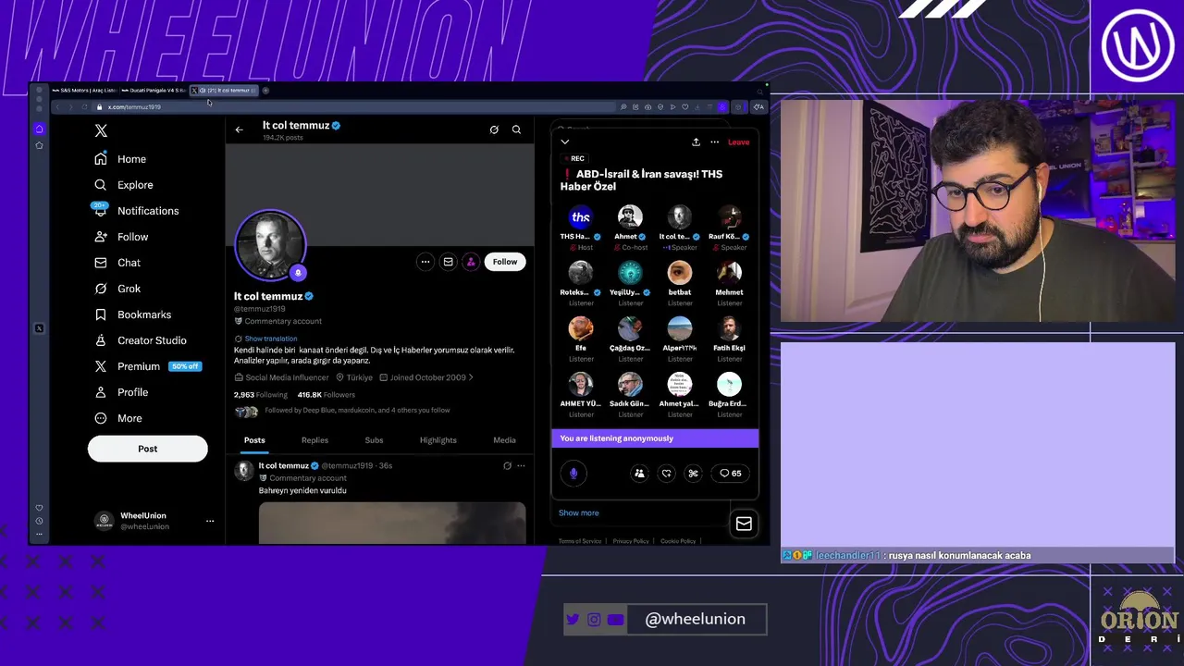
Task: Click Cookie Policy footer link
Action: click(x=678, y=541)
